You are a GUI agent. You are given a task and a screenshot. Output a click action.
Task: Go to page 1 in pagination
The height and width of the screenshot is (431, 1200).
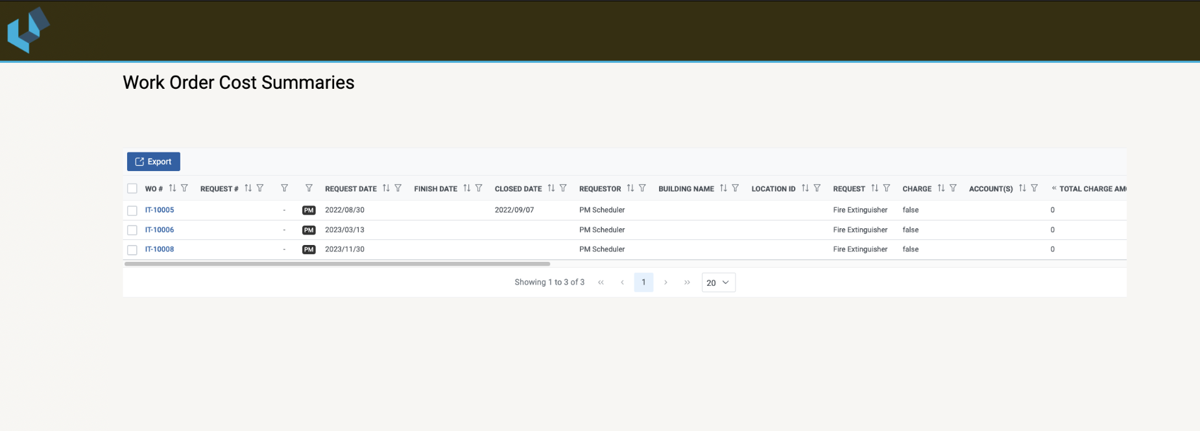click(x=643, y=283)
